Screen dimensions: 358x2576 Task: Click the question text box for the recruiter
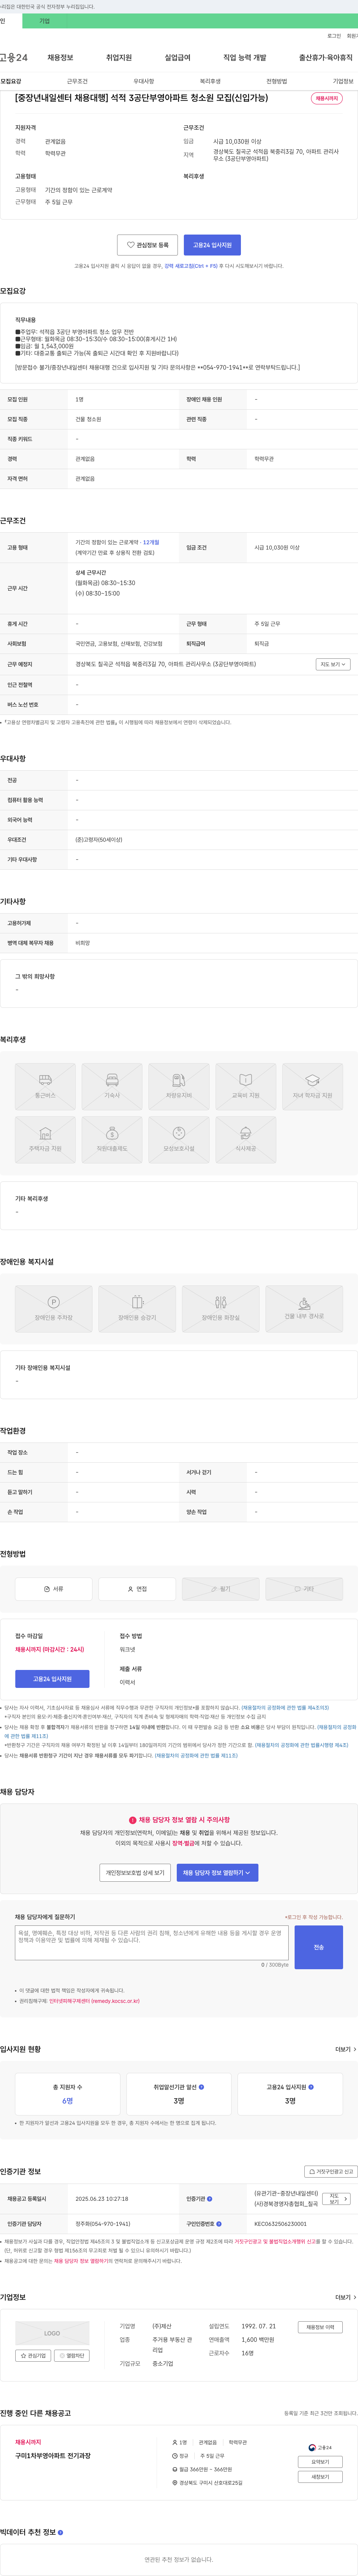tap(151, 1943)
